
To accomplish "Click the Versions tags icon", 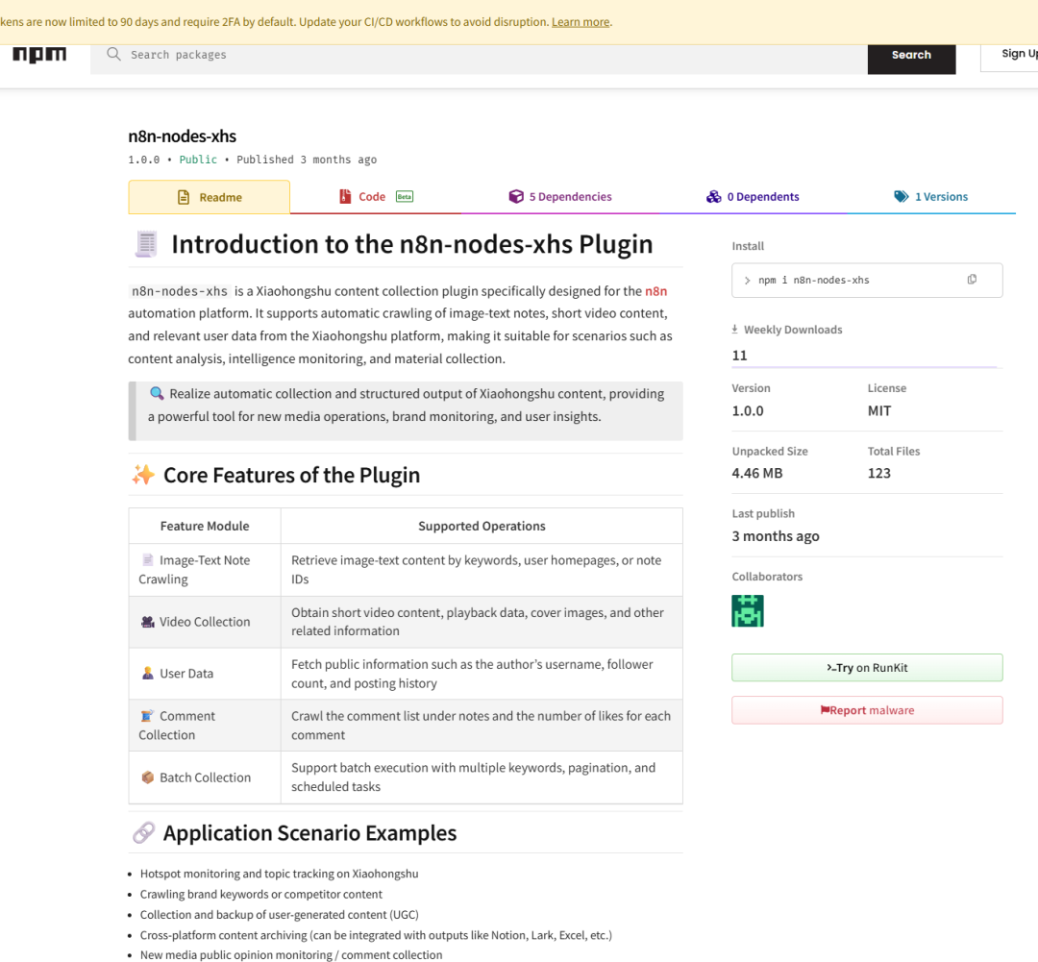I will click(901, 197).
